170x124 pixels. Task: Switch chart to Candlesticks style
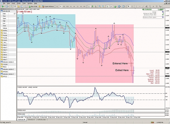click(92, 6)
